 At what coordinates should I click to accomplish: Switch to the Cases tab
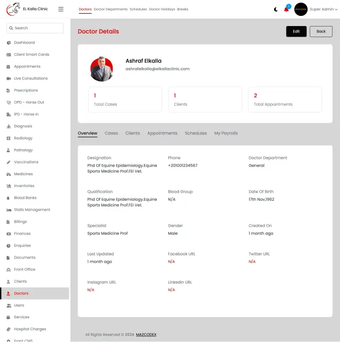[x=111, y=133]
